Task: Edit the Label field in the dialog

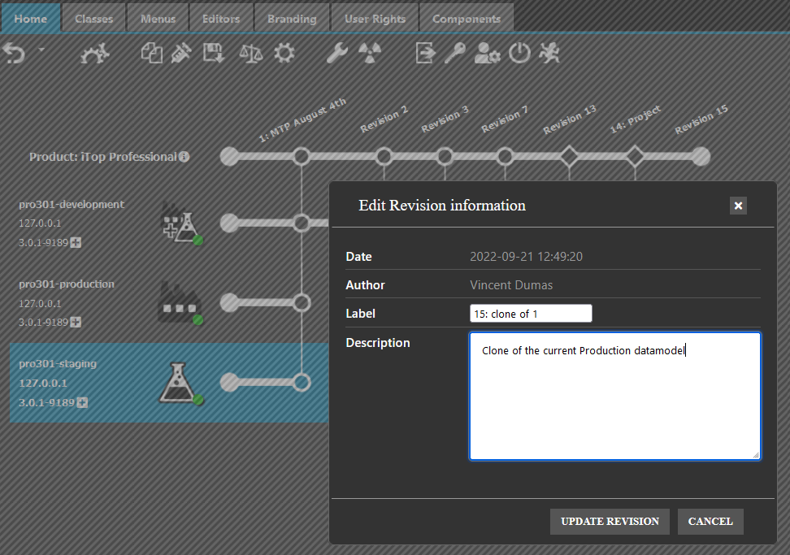Action: (x=530, y=313)
